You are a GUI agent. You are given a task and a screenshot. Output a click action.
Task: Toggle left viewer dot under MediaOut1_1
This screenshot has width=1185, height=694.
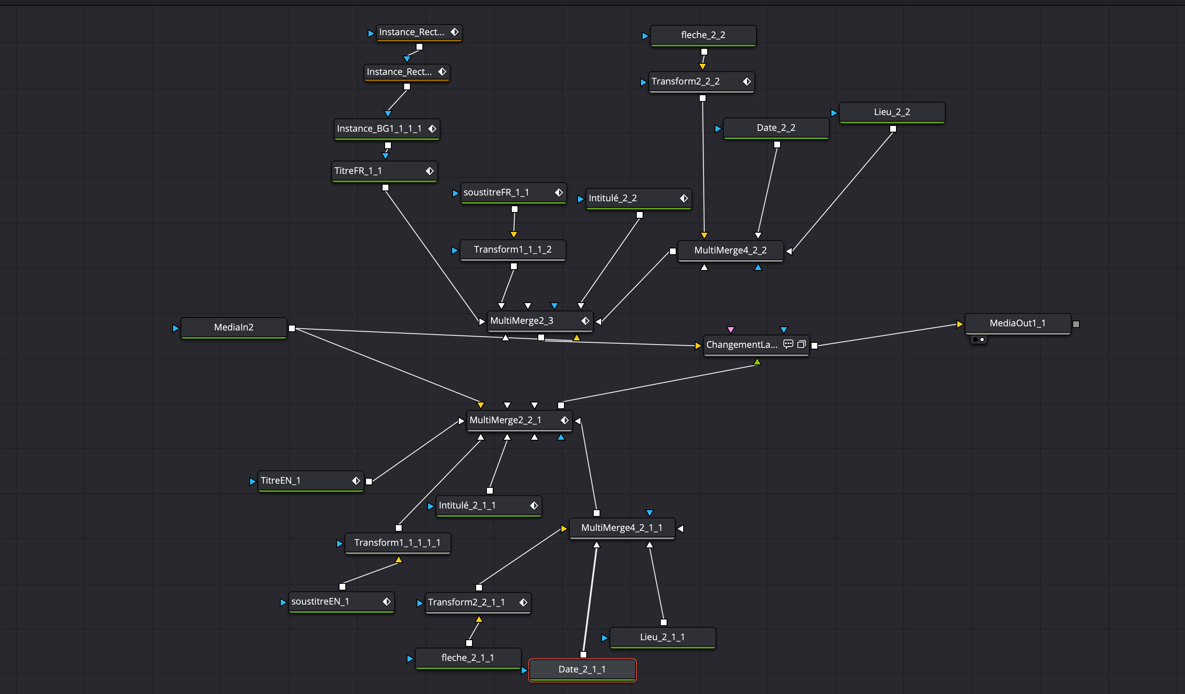coord(975,340)
